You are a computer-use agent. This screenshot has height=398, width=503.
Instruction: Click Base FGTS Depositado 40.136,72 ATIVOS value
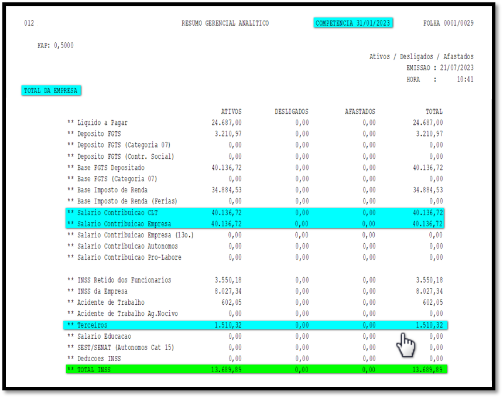227,168
